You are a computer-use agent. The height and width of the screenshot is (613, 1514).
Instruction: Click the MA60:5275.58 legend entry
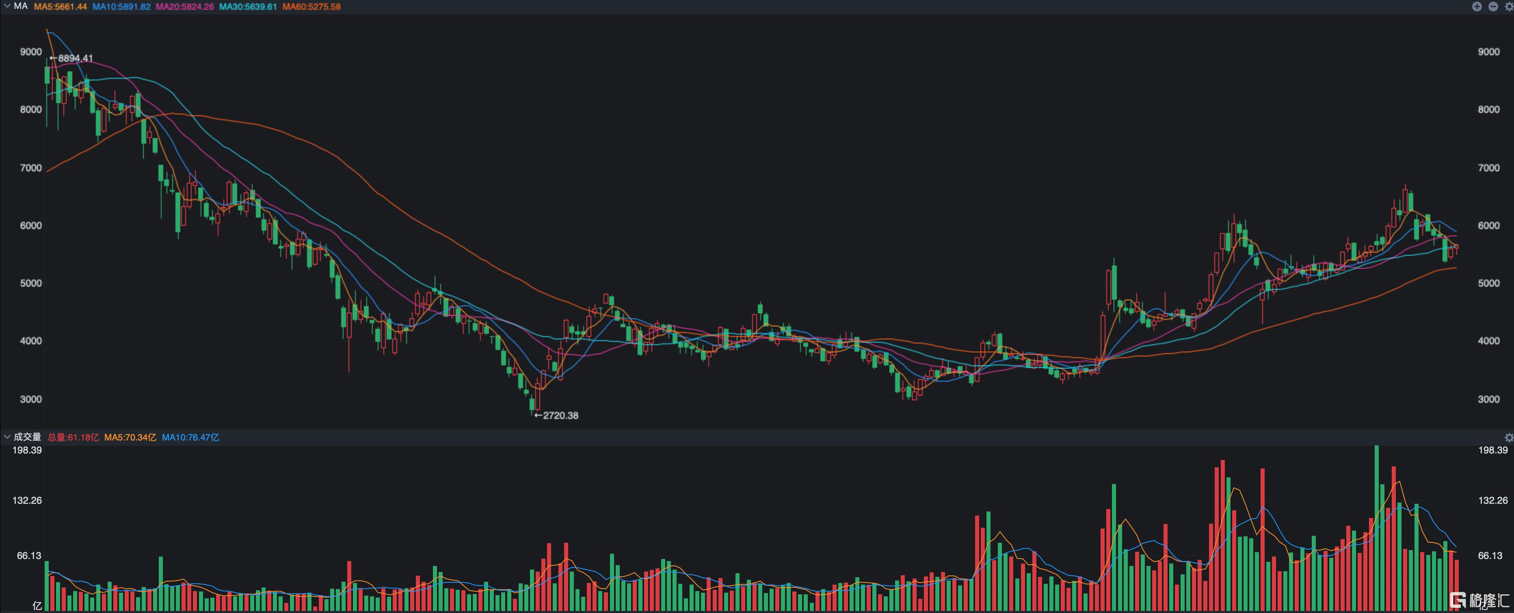(x=311, y=6)
